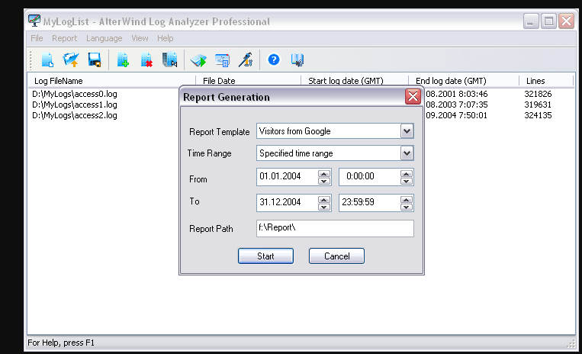Click the Open log list folder icon
Image resolution: width=582 pixels, height=354 pixels.
[x=71, y=60]
